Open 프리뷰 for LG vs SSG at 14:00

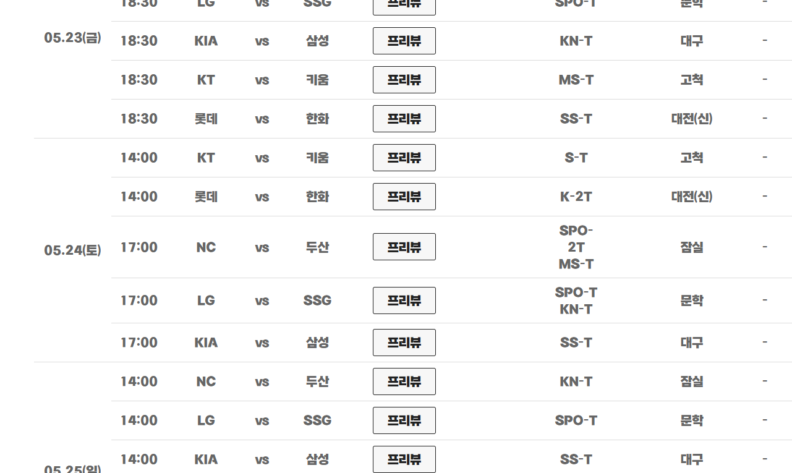[404, 420]
